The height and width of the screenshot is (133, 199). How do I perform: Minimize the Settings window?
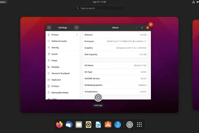[136, 28]
